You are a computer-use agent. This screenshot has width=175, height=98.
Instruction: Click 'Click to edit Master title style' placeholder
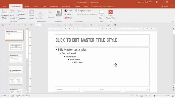102,40
